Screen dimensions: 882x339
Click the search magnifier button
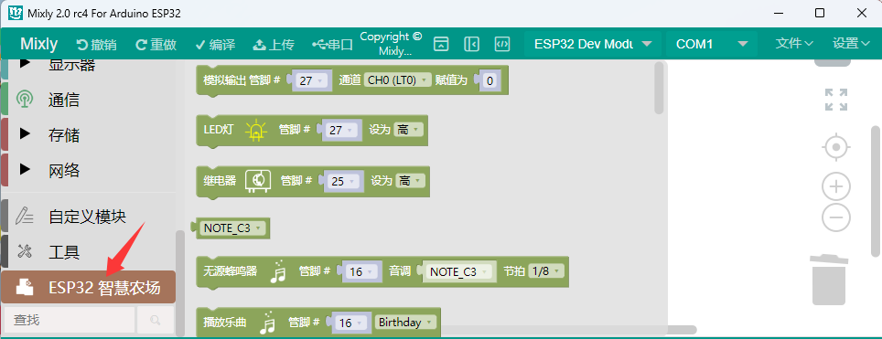click(156, 320)
